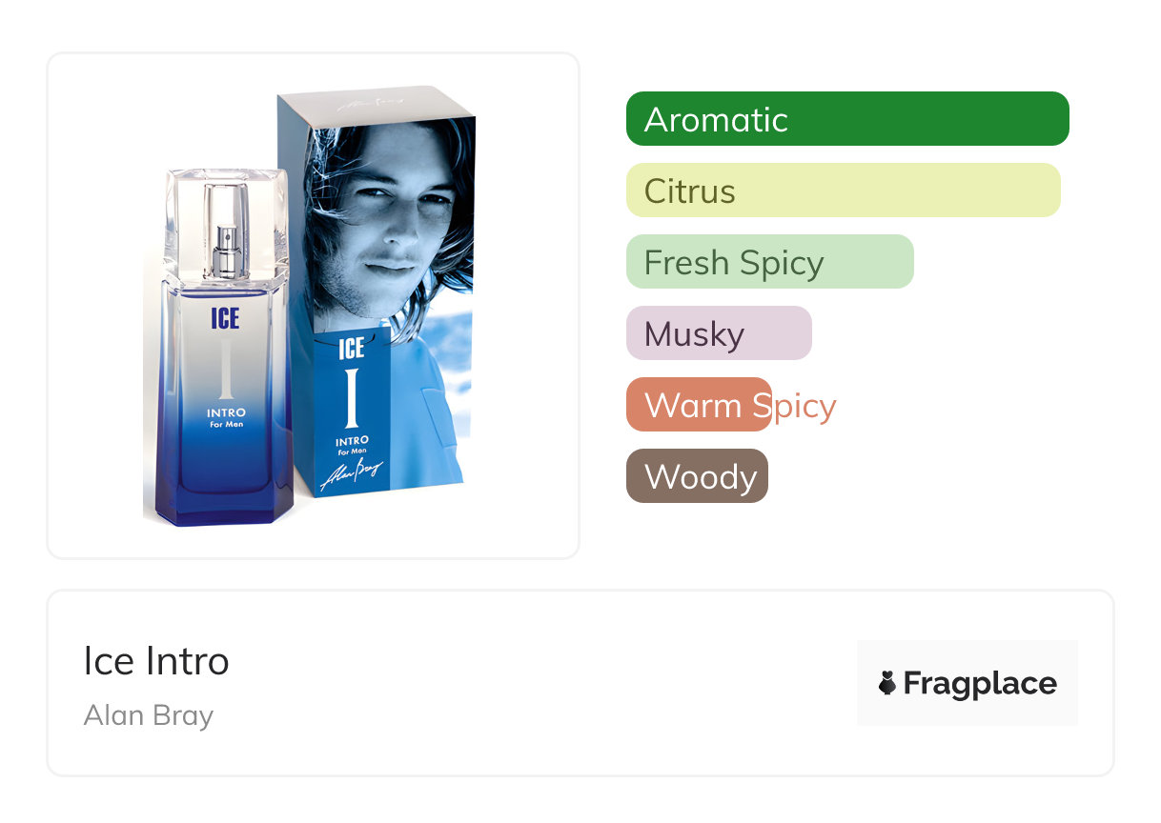Click the ICE label on bottle
Screen dimensions: 1161x823
coord(225,318)
